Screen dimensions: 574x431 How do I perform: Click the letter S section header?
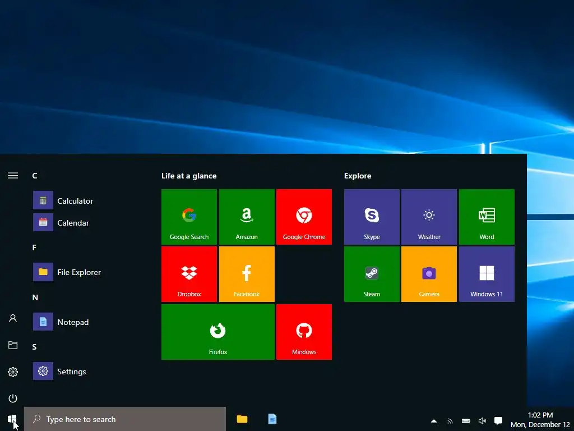34,347
